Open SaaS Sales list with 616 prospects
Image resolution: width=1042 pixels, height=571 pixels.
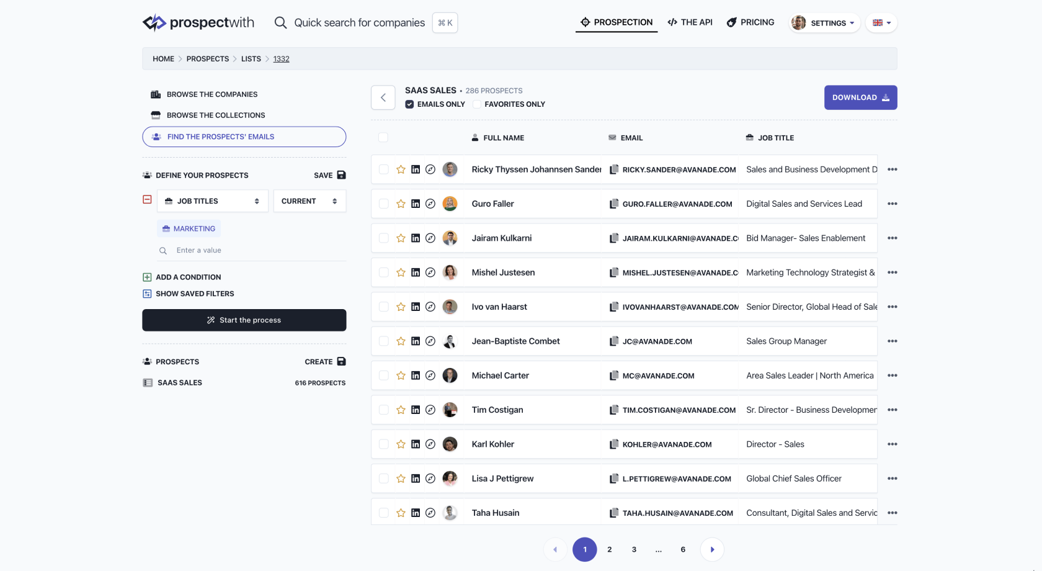[244, 383]
